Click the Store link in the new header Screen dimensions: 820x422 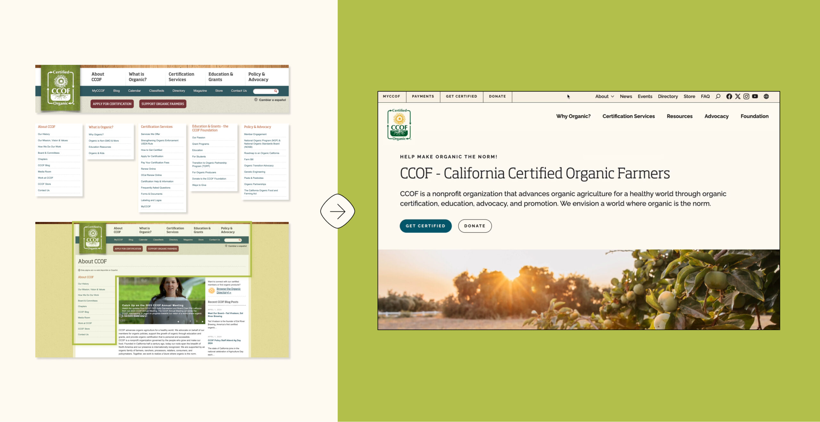[689, 96]
